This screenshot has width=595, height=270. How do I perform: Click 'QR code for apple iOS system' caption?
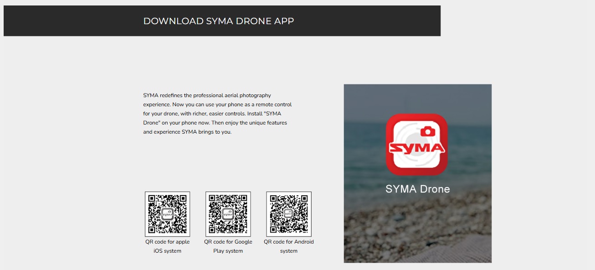[168, 246]
